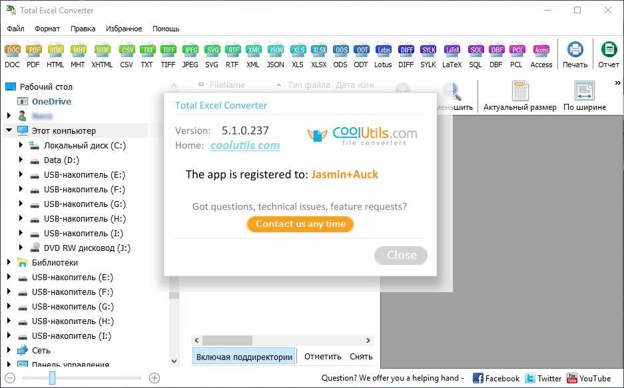624x388 pixels.
Task: Expand DVD RW дисковод (J:) node
Action: click(21, 248)
